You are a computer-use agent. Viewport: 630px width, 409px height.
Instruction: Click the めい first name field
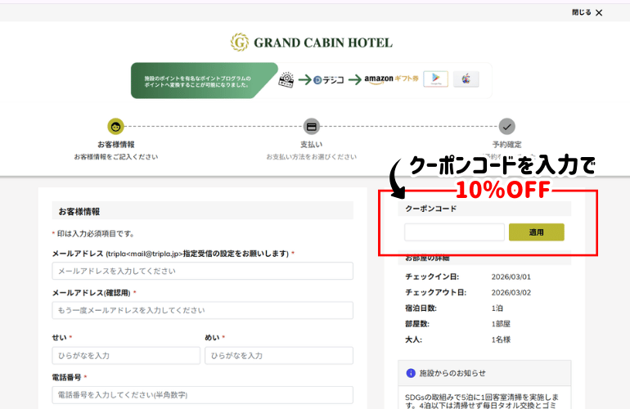[278, 355]
